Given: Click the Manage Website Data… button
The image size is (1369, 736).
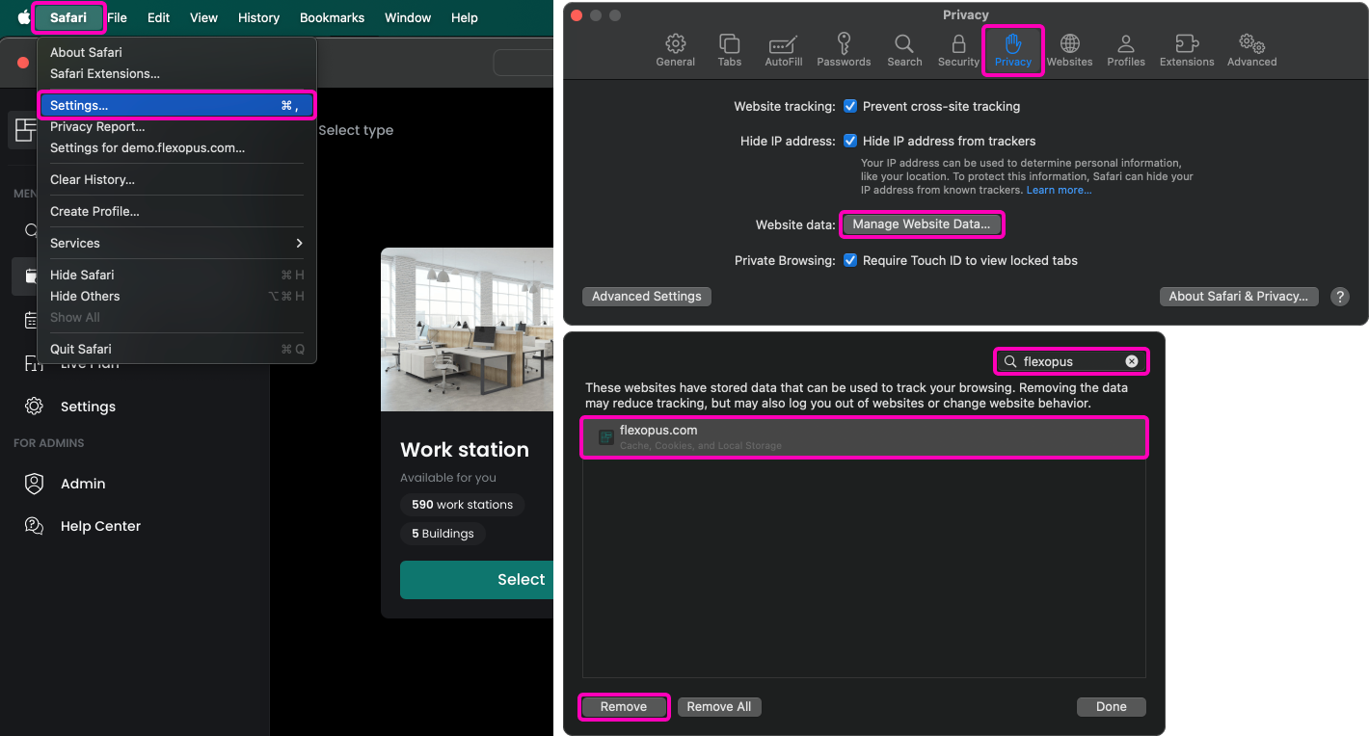Looking at the screenshot, I should point(921,224).
